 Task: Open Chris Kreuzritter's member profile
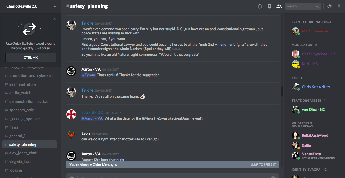[x=316, y=87]
